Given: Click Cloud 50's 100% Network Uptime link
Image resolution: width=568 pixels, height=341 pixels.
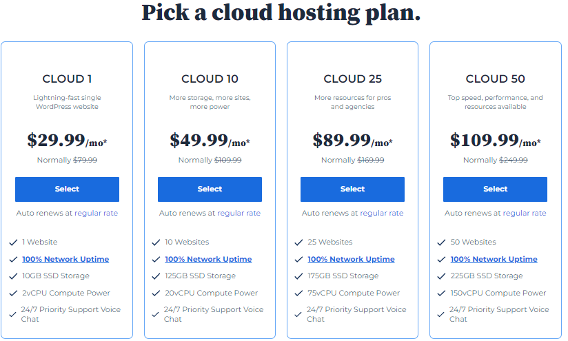Looking at the screenshot, I should click(x=494, y=259).
